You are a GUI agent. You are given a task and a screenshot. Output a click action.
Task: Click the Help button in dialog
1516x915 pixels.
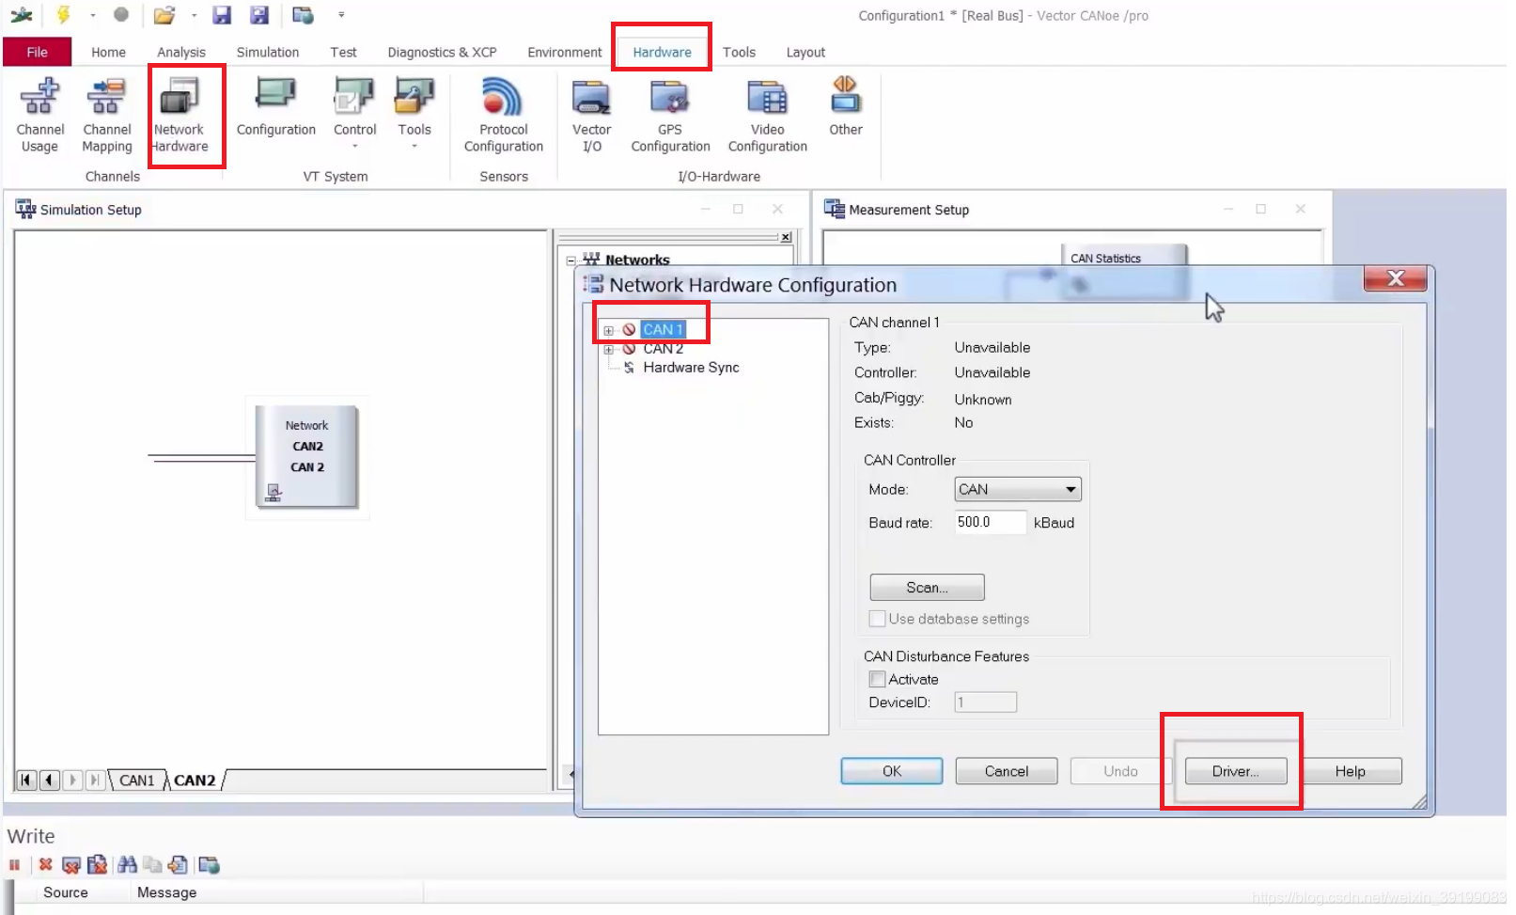(x=1350, y=771)
